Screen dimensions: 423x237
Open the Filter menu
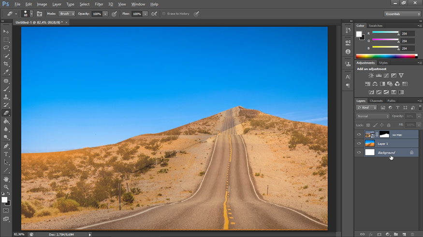[99, 4]
